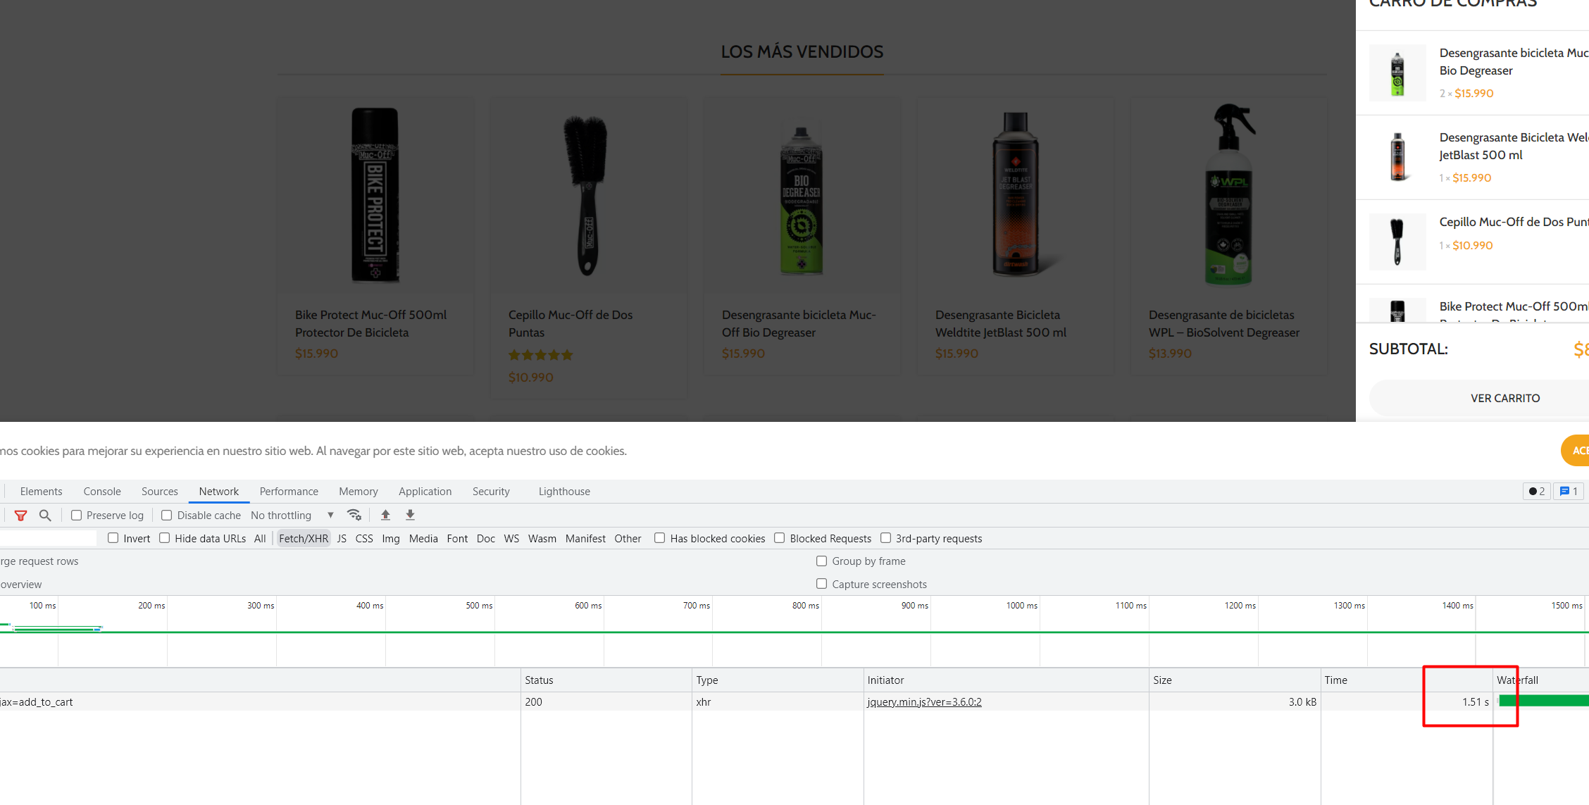Open WPL BioSolvent Degreaser product title

click(x=1224, y=324)
